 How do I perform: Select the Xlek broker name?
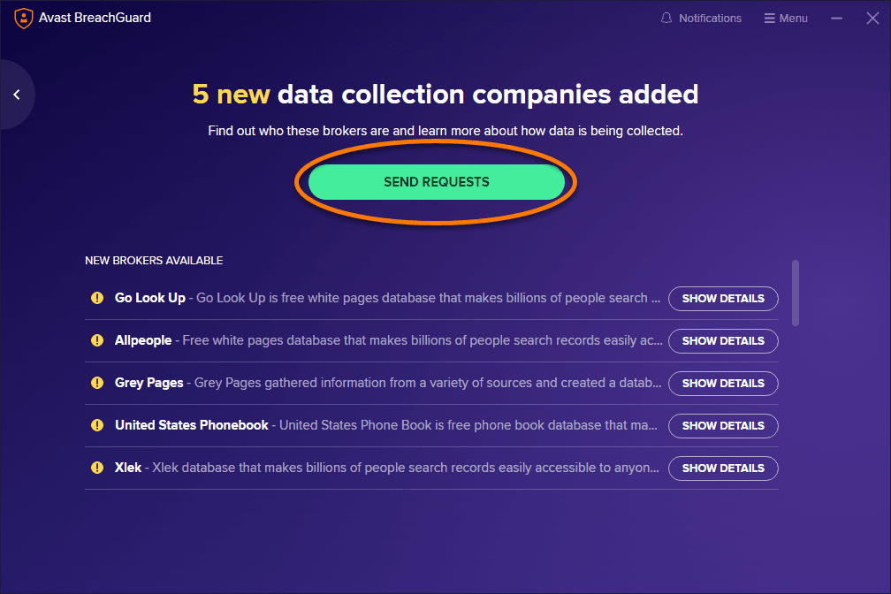coord(128,468)
